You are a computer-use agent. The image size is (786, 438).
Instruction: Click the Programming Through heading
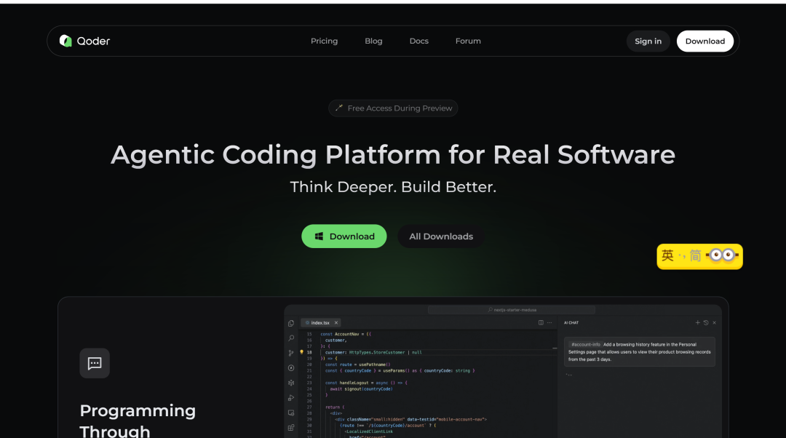[138, 421]
